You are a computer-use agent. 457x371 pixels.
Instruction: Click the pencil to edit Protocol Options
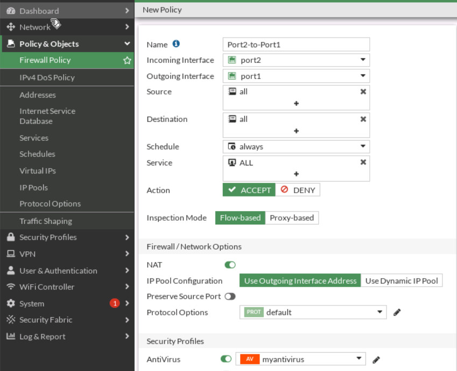pos(396,312)
